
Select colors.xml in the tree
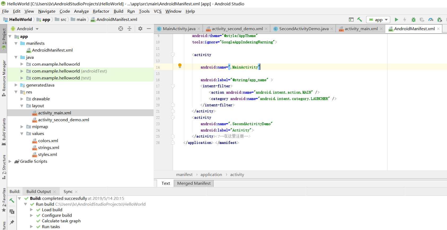pos(48,141)
